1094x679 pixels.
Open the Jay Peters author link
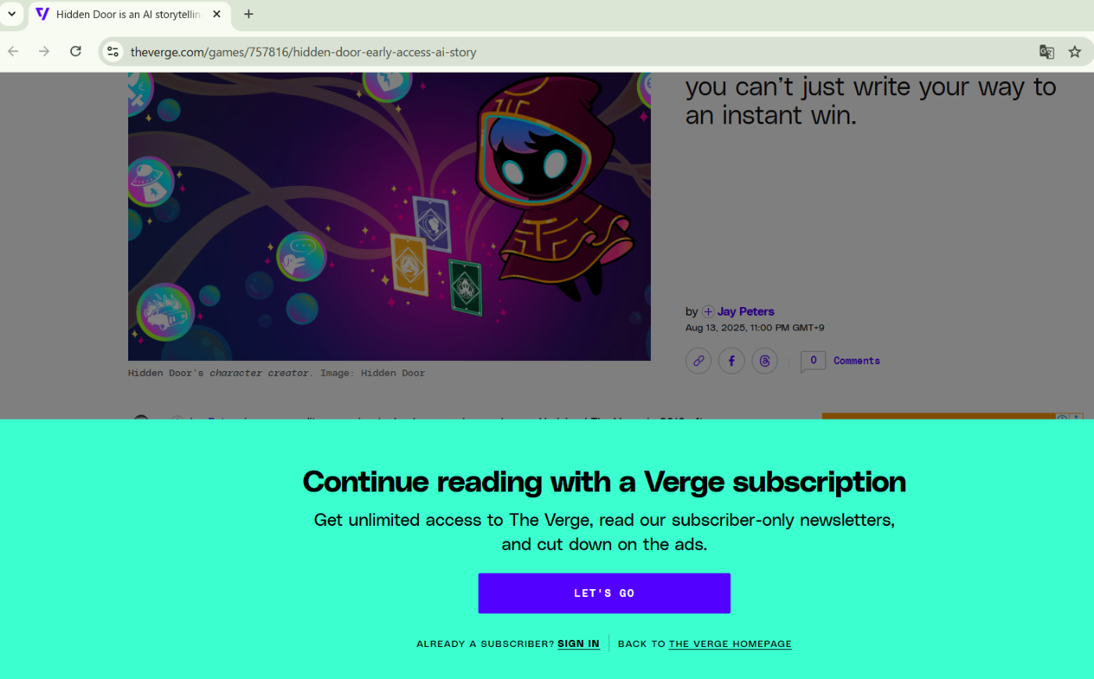coord(745,311)
